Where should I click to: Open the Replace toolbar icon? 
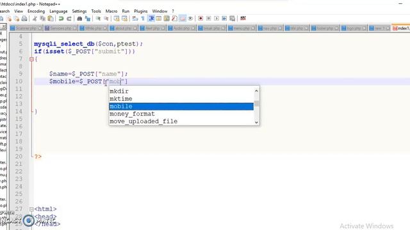coord(88,19)
